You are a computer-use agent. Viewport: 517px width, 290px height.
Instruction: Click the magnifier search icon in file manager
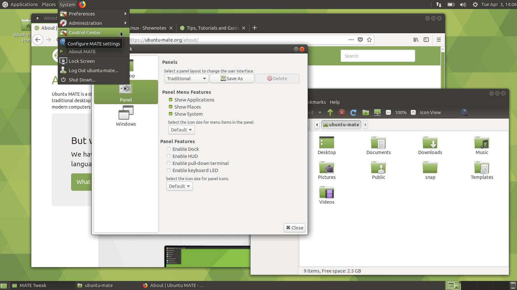tap(464, 112)
